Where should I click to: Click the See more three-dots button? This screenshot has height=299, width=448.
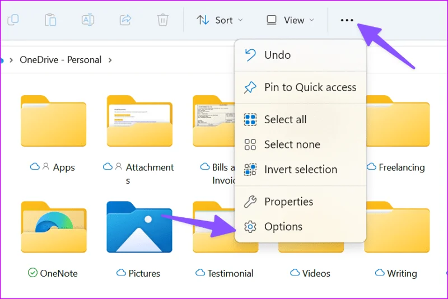click(x=347, y=20)
